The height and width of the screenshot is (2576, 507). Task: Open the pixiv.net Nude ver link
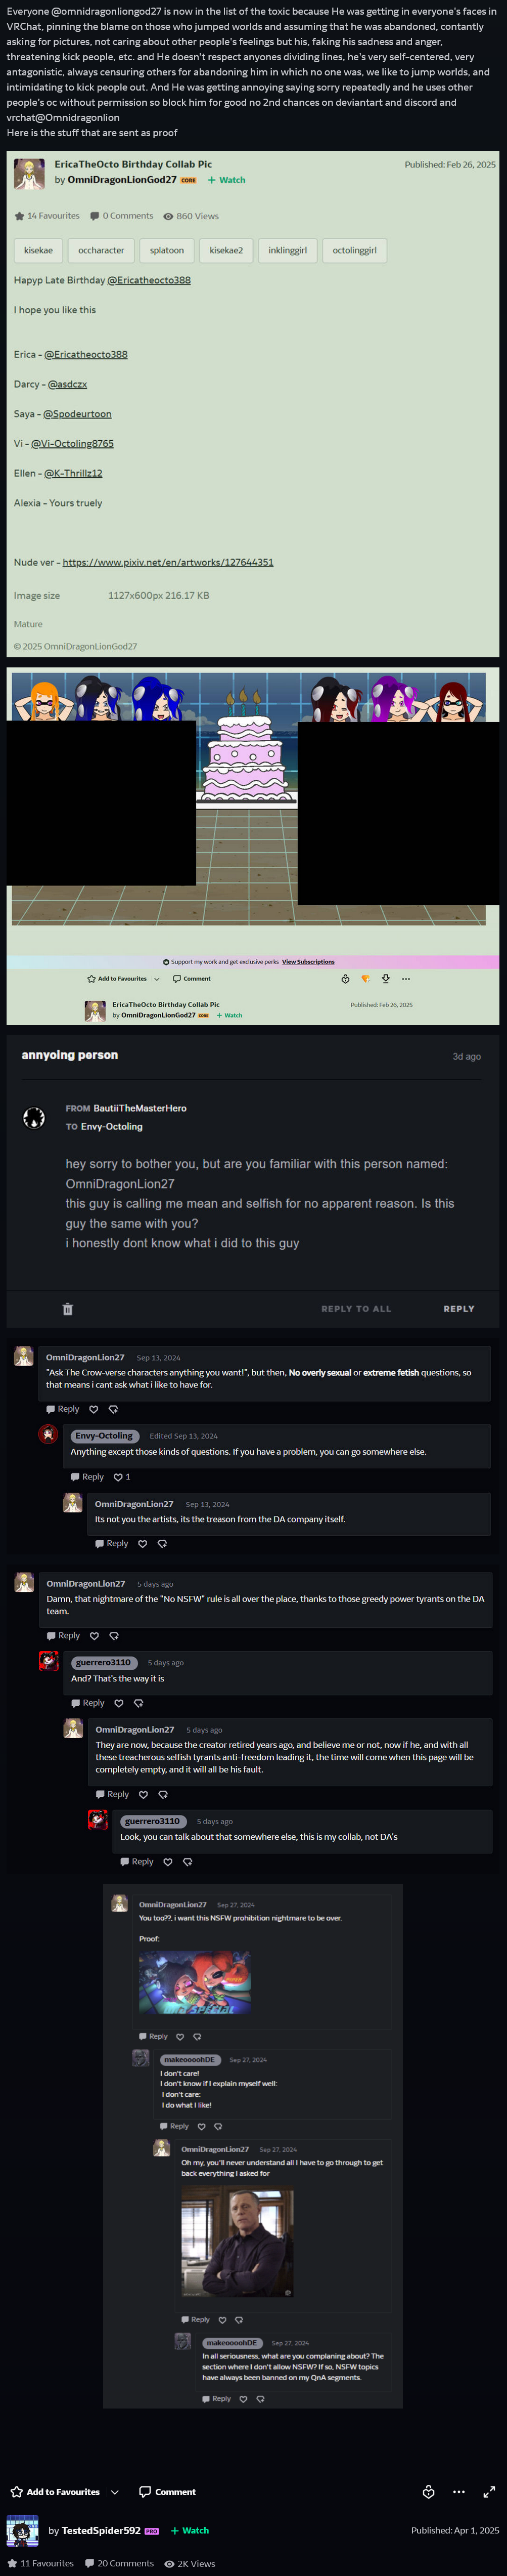tap(168, 562)
